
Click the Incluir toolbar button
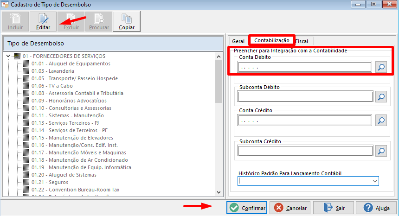(15, 22)
